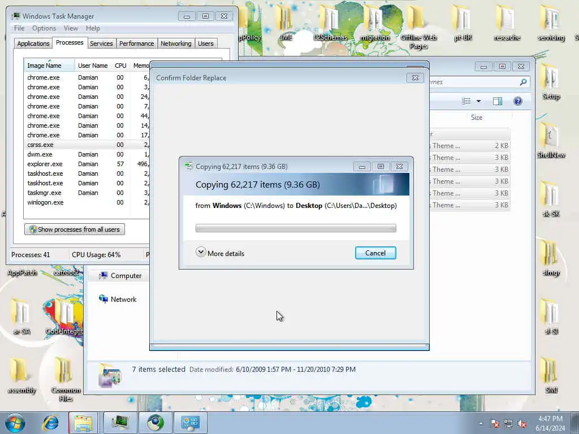Open the pt-BR desktop folder

463,22
